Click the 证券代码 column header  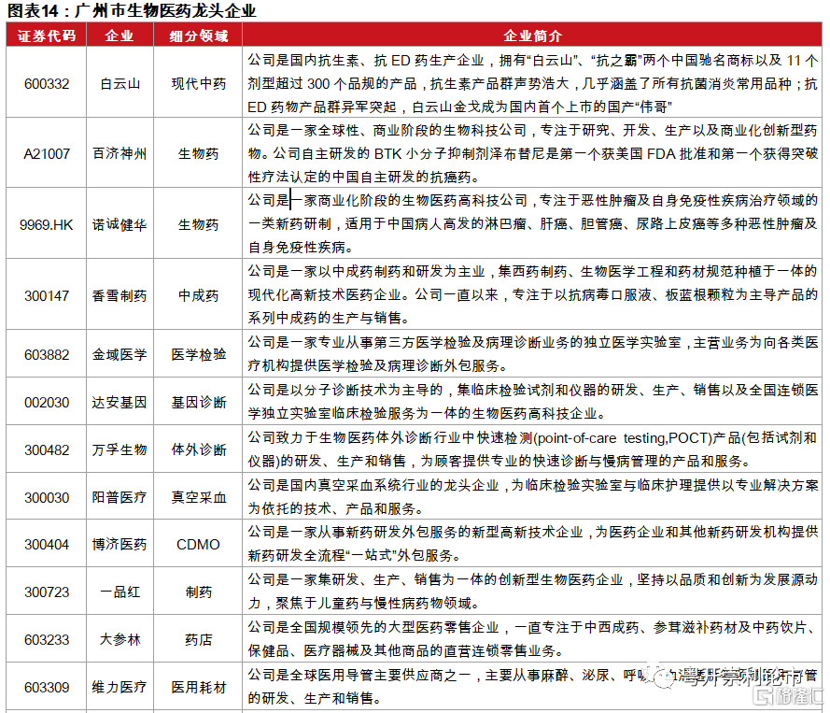tap(47, 36)
